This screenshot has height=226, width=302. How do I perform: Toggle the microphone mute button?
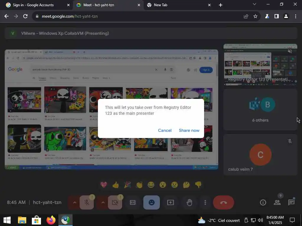coord(87,202)
